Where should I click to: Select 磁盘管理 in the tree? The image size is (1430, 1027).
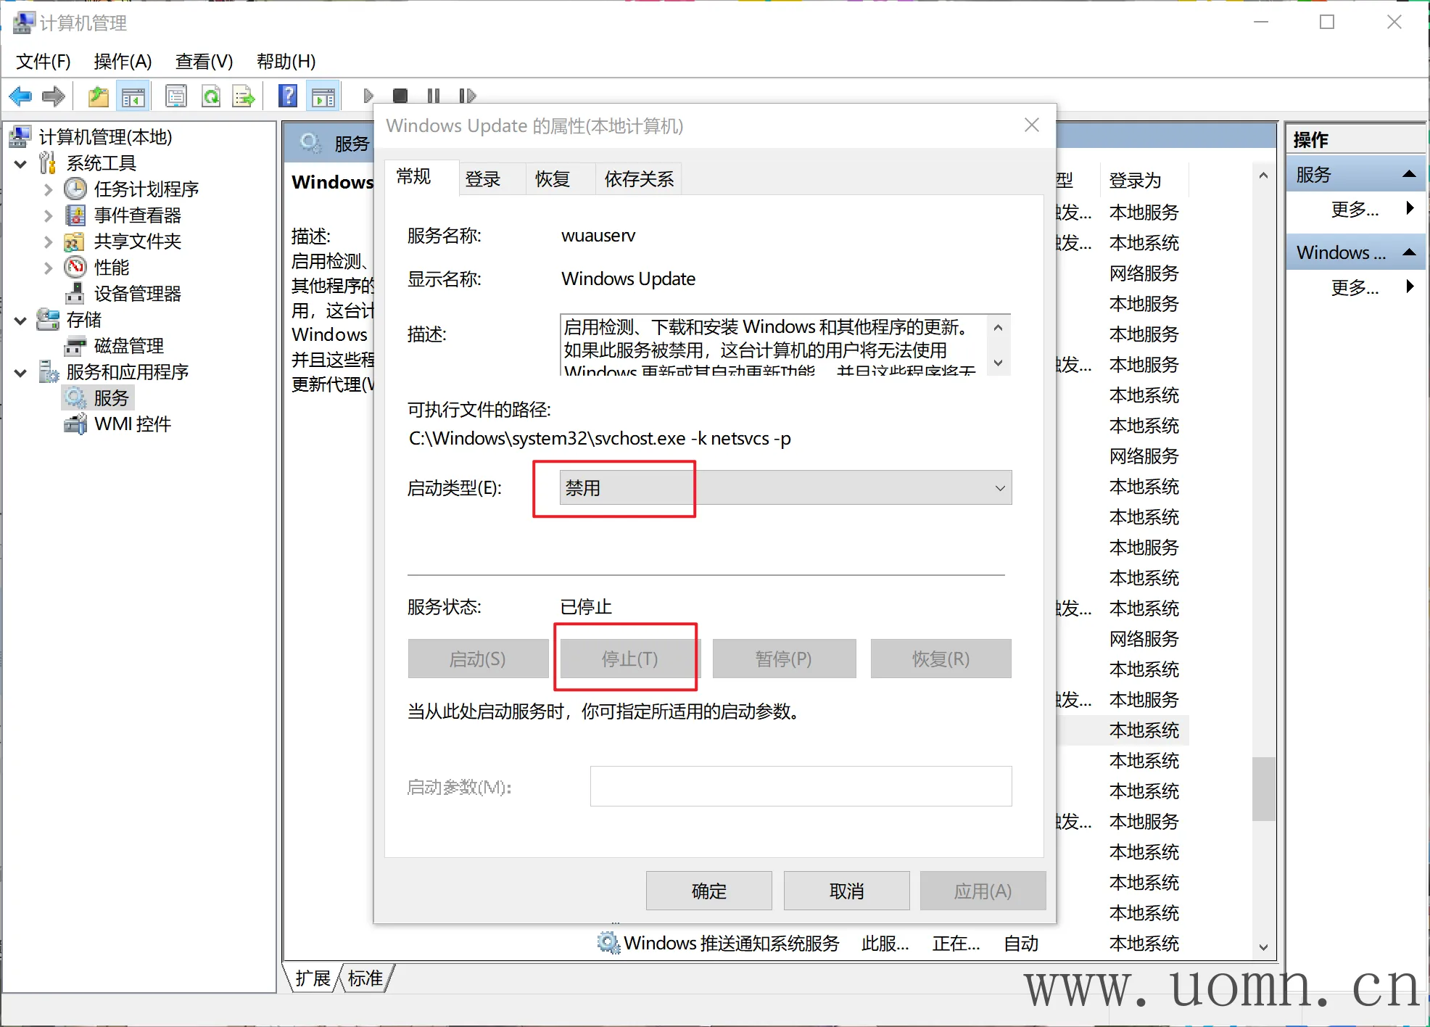(x=128, y=346)
